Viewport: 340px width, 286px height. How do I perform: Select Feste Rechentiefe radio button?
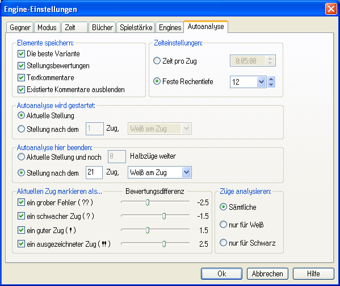click(157, 81)
